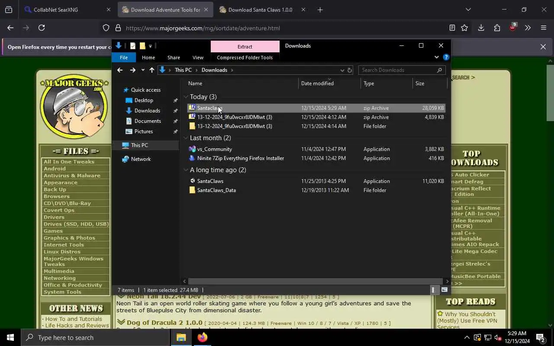Select This PC in navigation pane
Image resolution: width=554 pixels, height=346 pixels.
coord(139,145)
